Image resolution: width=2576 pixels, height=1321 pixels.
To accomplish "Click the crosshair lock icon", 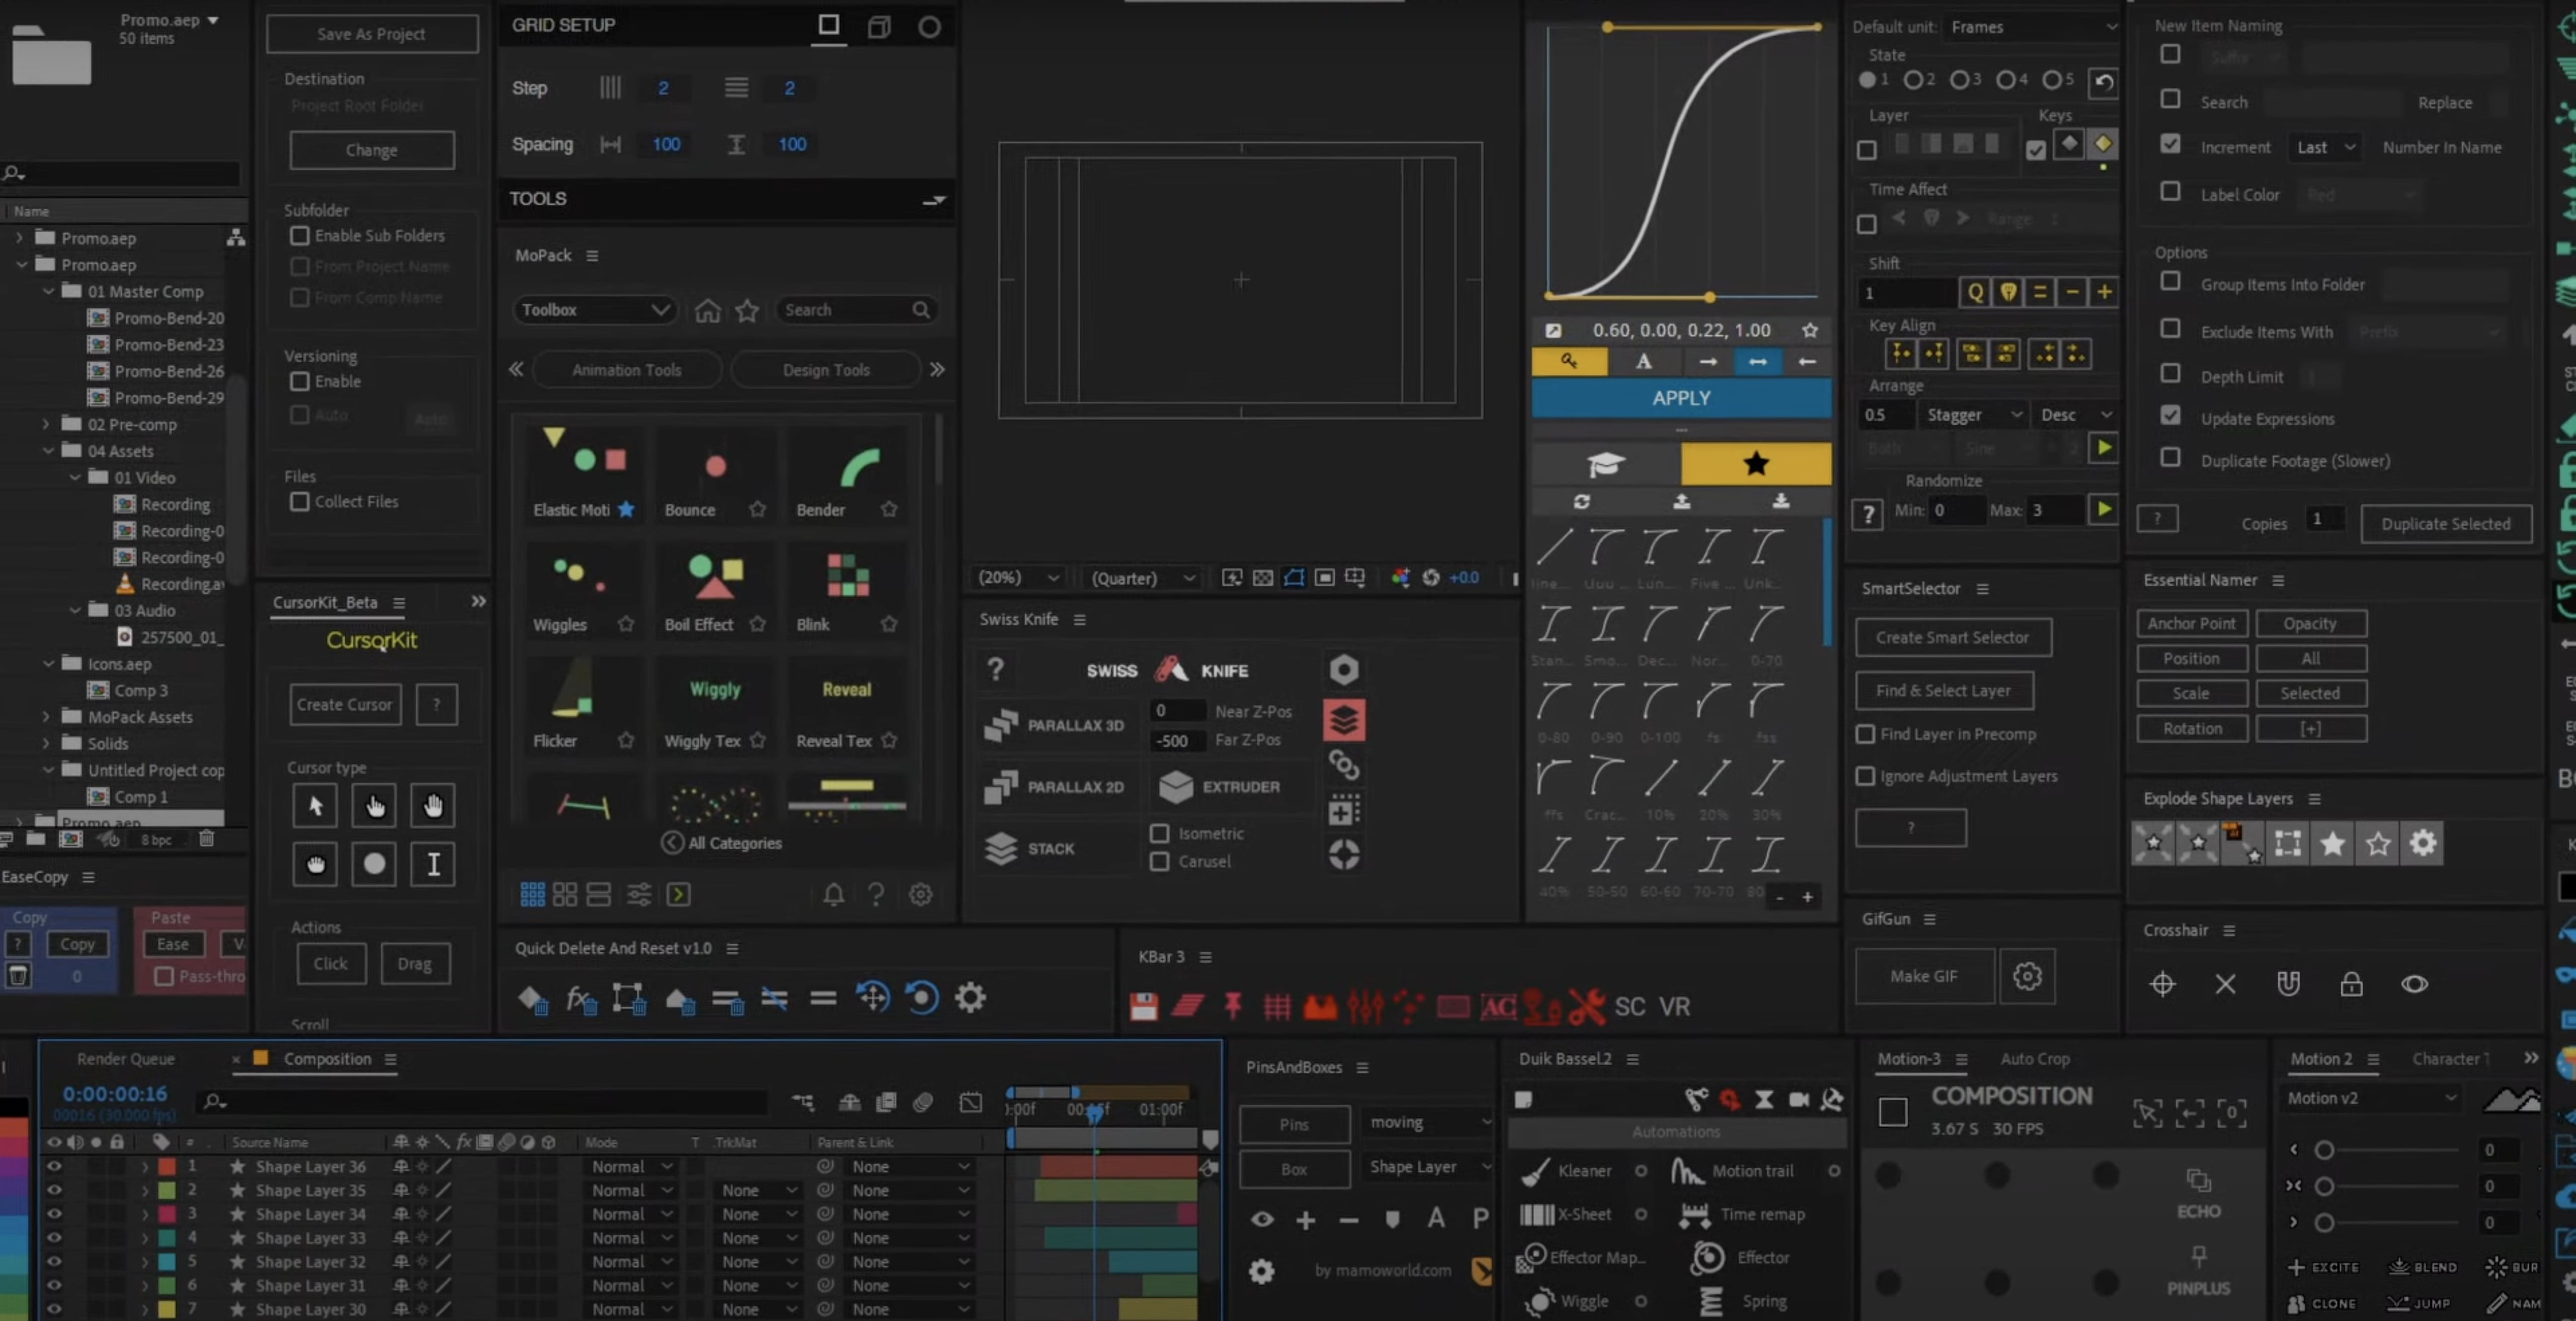I will pos(2351,984).
